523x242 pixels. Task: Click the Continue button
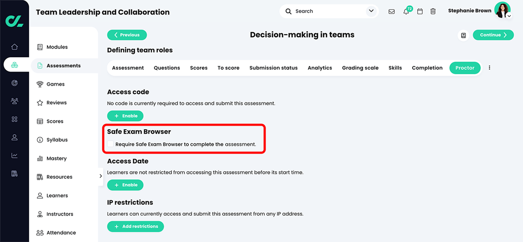[493, 35]
